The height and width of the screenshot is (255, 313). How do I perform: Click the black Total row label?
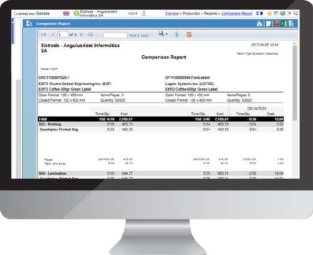coord(43,119)
